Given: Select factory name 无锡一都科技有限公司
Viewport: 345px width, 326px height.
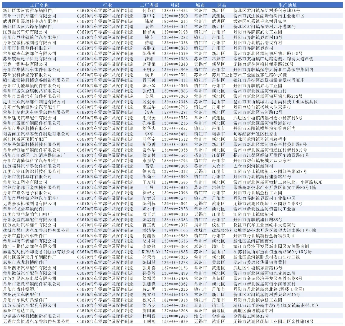Looking at the screenshot, I should point(25,64).
